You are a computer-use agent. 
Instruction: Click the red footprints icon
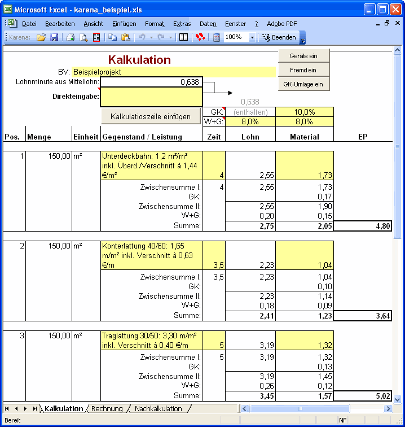click(200, 37)
